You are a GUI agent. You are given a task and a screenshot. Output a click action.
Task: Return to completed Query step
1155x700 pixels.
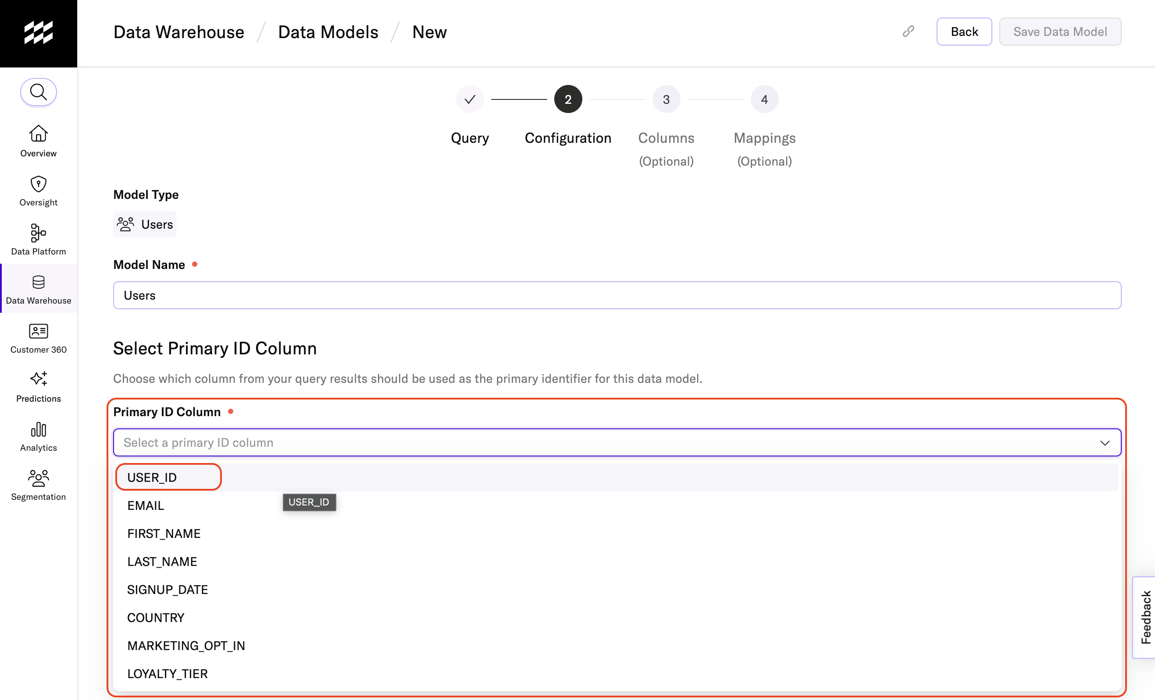[x=470, y=99]
